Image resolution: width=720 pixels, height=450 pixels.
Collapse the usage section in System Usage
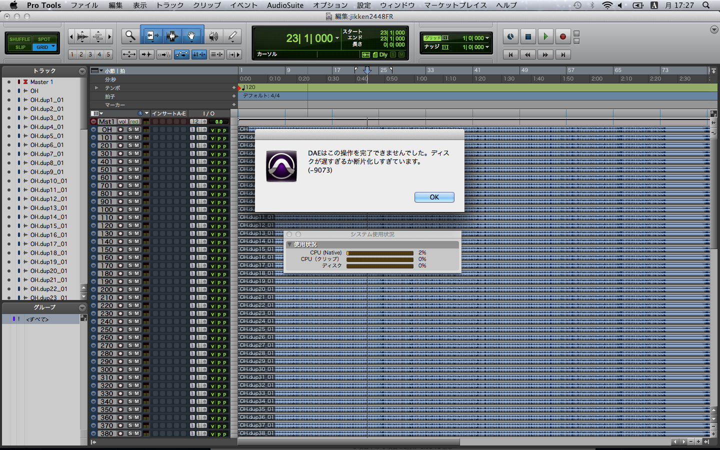pyautogui.click(x=289, y=244)
